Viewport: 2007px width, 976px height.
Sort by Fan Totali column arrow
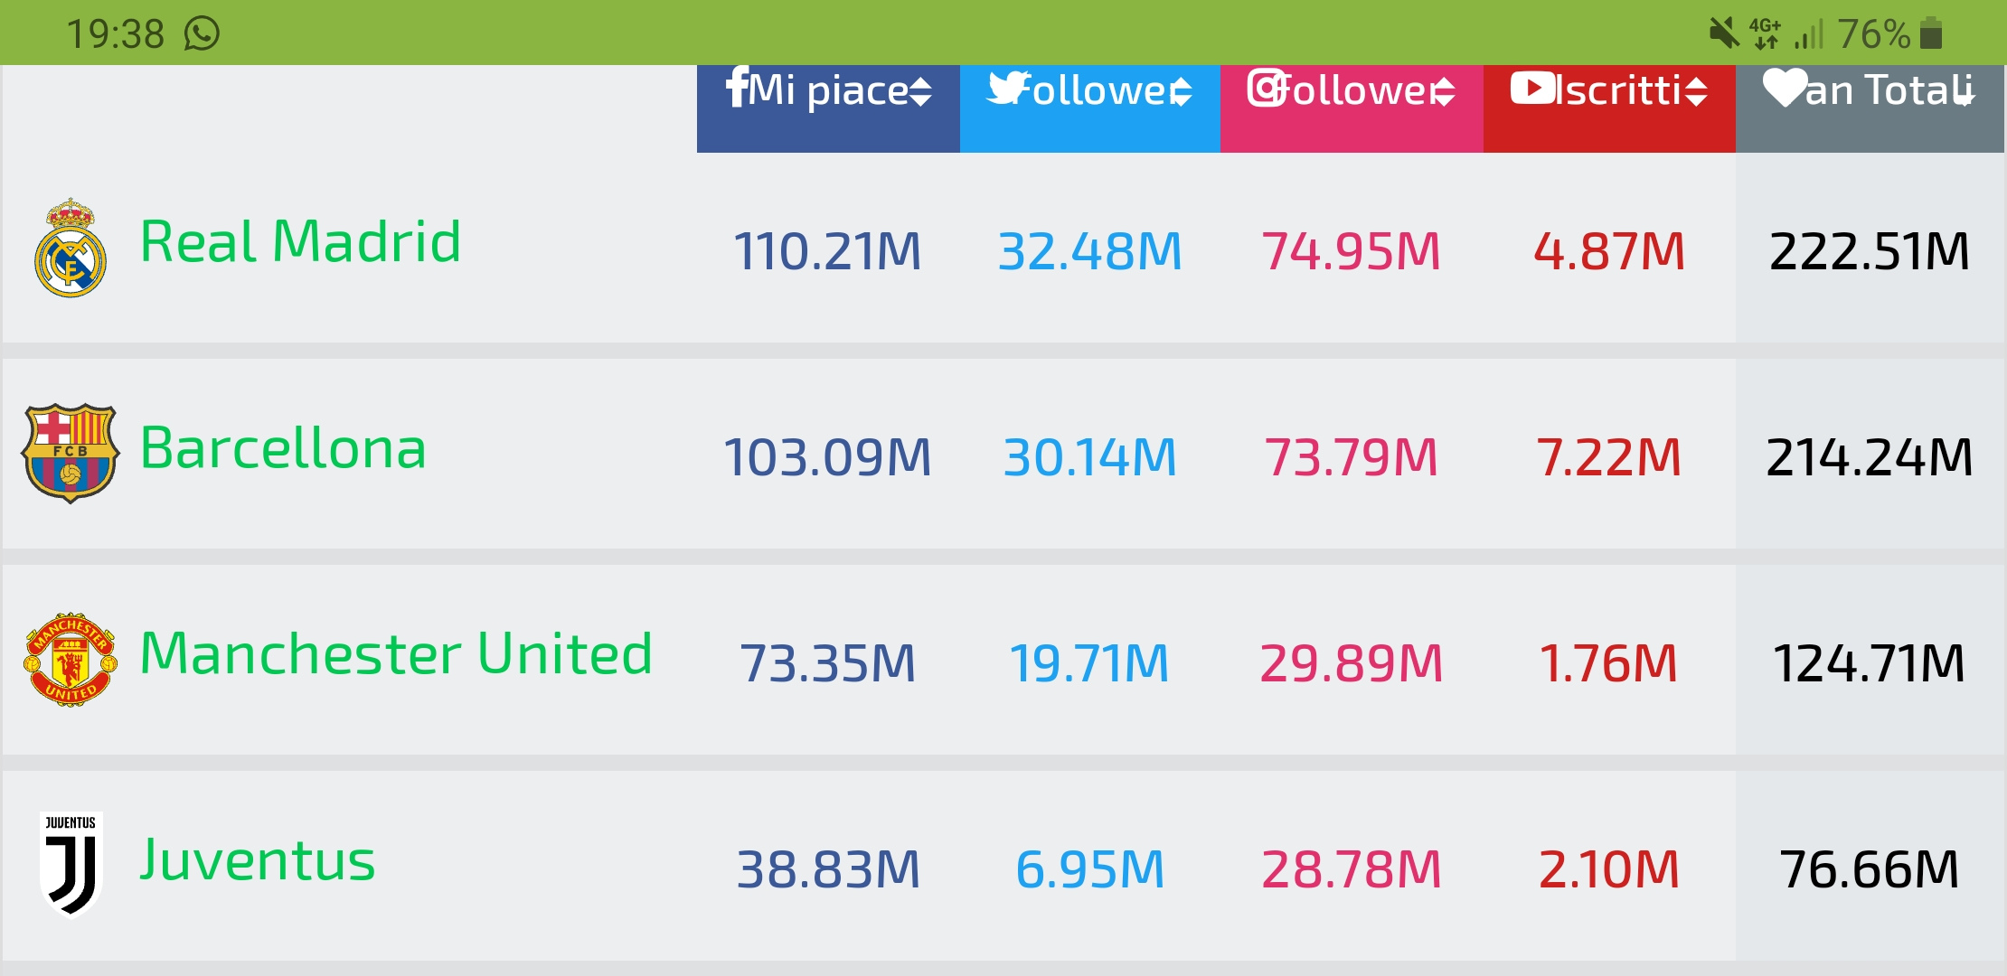(x=1964, y=91)
